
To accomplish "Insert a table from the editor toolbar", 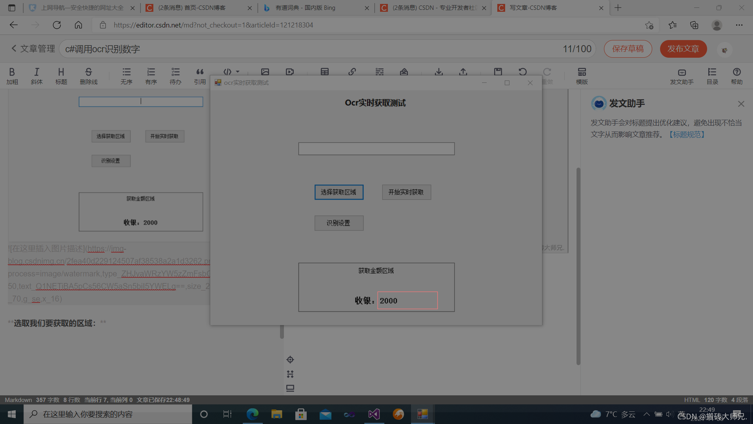I will [x=325, y=72].
